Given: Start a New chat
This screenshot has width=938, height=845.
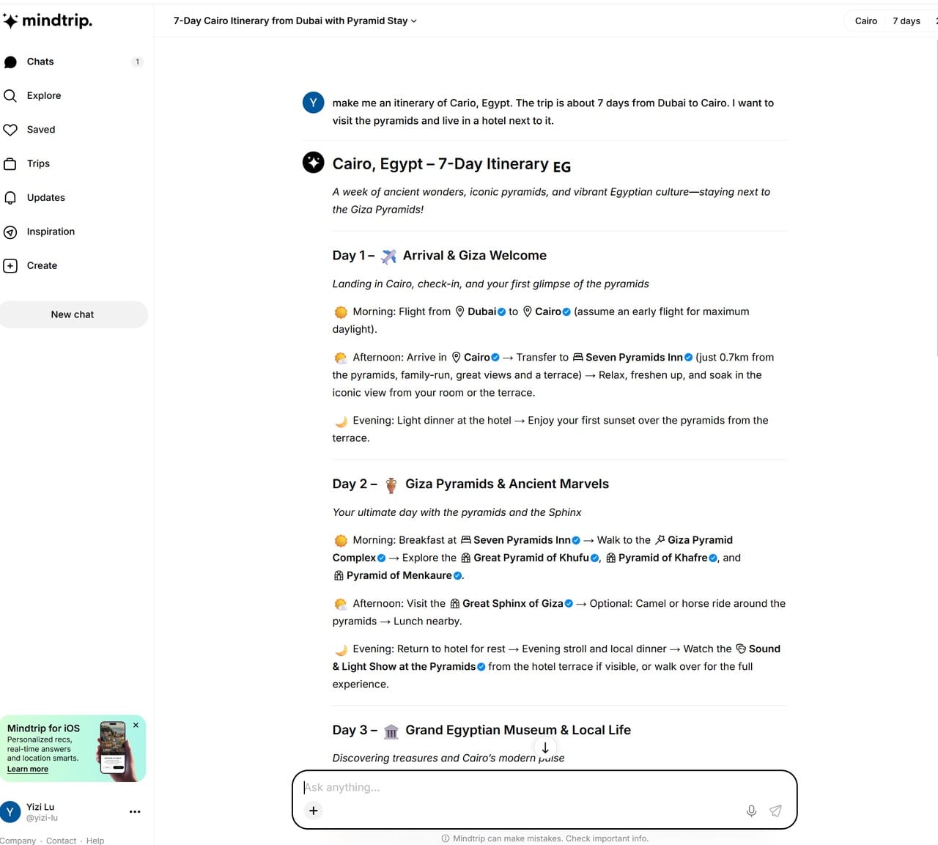Looking at the screenshot, I should click(x=73, y=314).
